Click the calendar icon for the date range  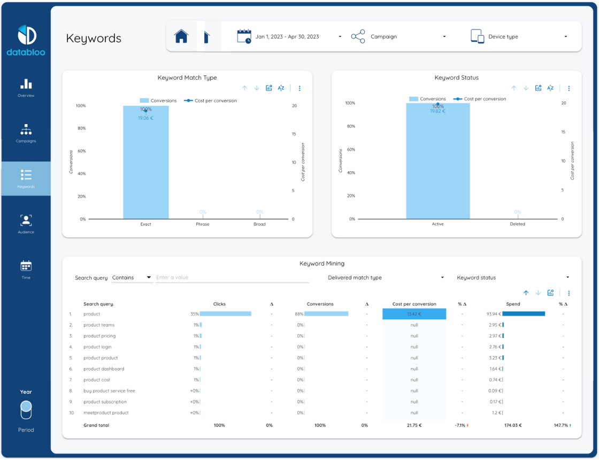(x=244, y=36)
